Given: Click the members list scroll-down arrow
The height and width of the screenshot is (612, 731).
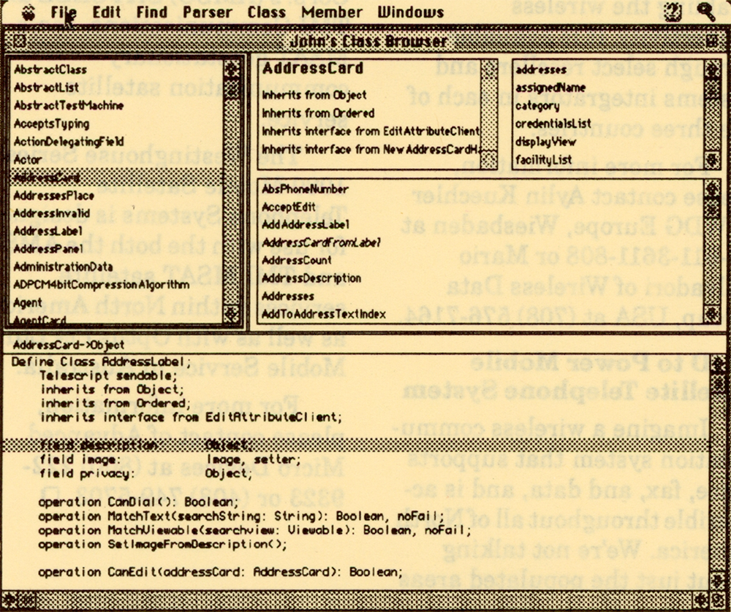Looking at the screenshot, I should 712,313.
